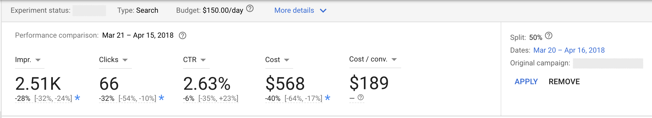Click the help icon next to Budget
Screen dimensions: 652x118
tap(250, 9)
